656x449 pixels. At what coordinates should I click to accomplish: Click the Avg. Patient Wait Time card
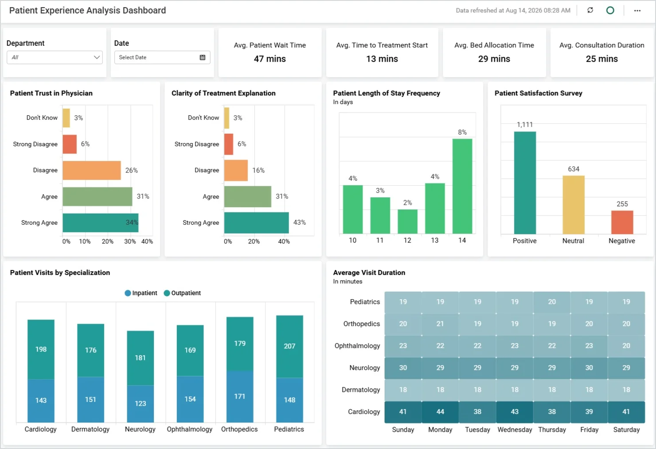[x=270, y=52]
